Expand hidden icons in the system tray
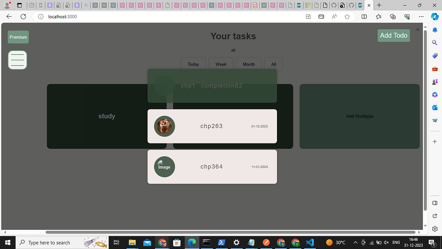This screenshot has width=442, height=249. [x=355, y=242]
